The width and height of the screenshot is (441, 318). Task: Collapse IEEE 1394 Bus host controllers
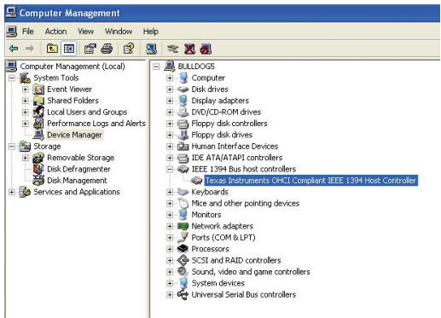tap(170, 170)
